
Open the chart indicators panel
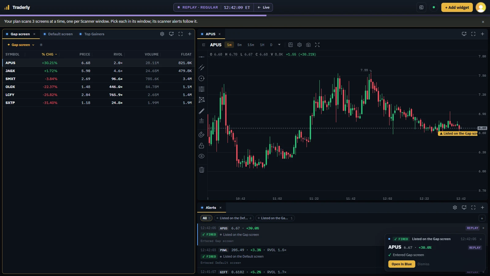coord(291,45)
